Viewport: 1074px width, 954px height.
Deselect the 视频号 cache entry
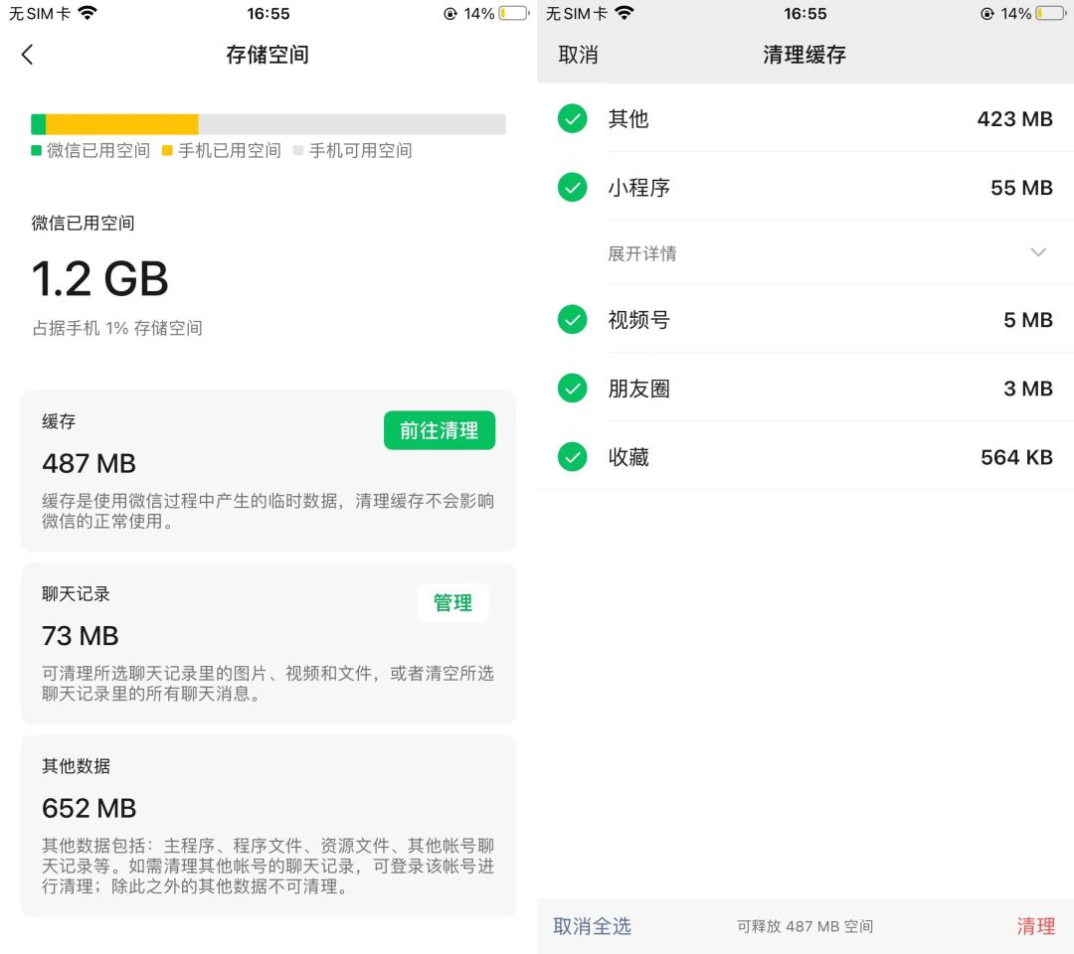pyautogui.click(x=572, y=320)
